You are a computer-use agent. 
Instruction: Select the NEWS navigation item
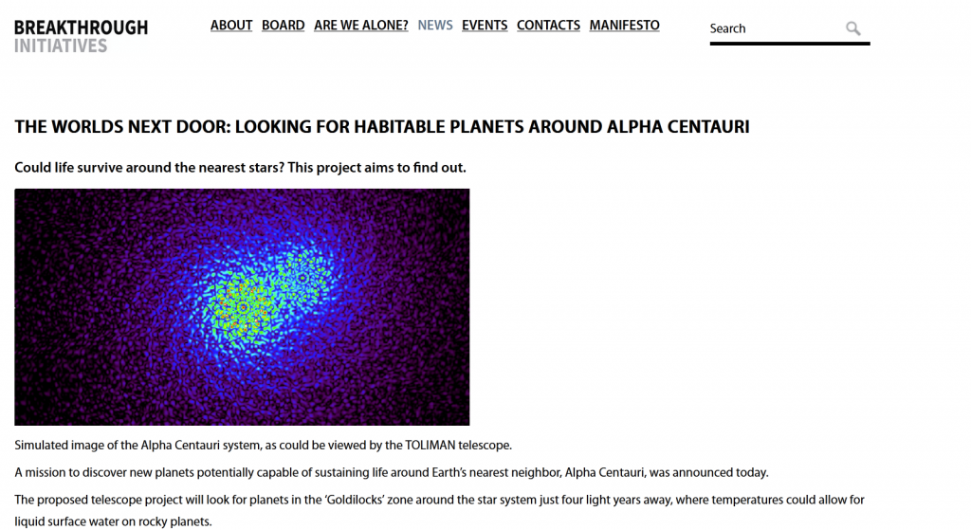(x=434, y=26)
